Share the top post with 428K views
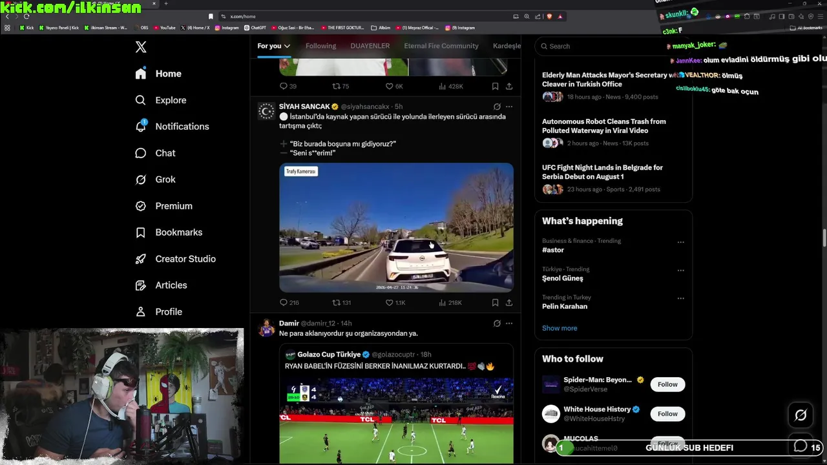The image size is (827, 465). (509, 86)
